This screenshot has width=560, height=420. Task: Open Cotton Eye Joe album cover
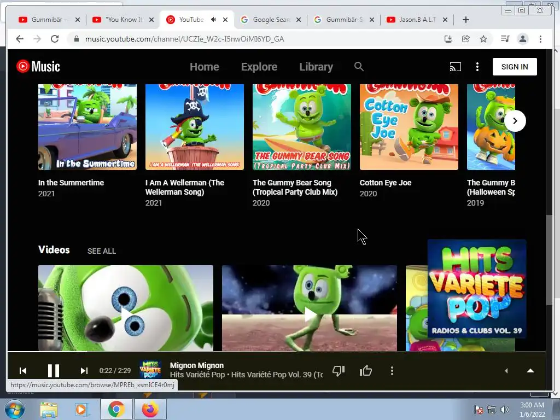coord(409,127)
